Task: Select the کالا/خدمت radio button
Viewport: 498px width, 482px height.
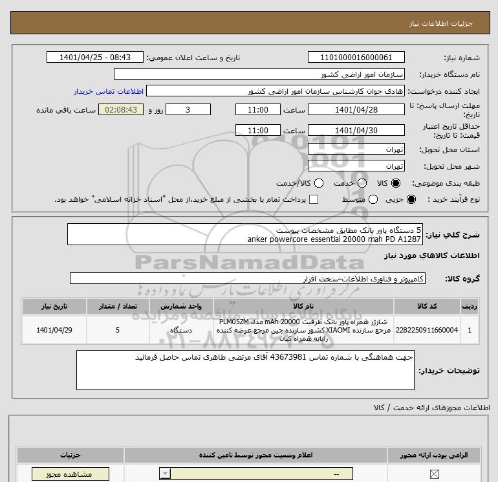Action: click(319, 183)
